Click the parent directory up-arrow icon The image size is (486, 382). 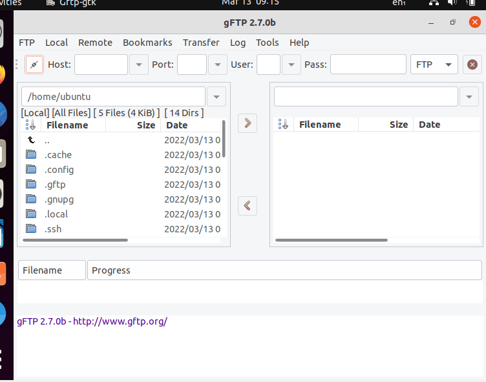click(31, 140)
